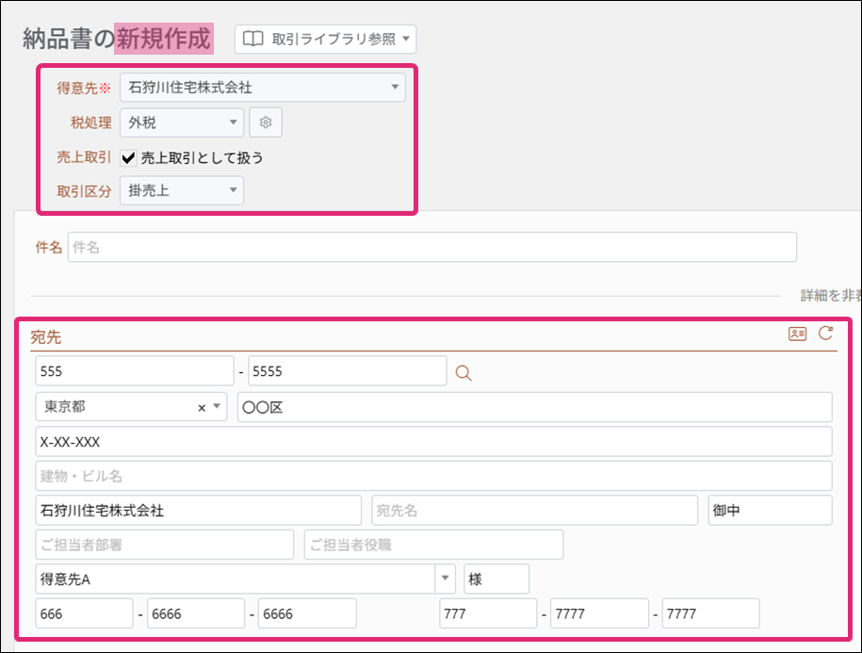Screen dimensions: 862x653
Task: Clear the 東京都 prefecture selection with x
Action: pyautogui.click(x=201, y=407)
